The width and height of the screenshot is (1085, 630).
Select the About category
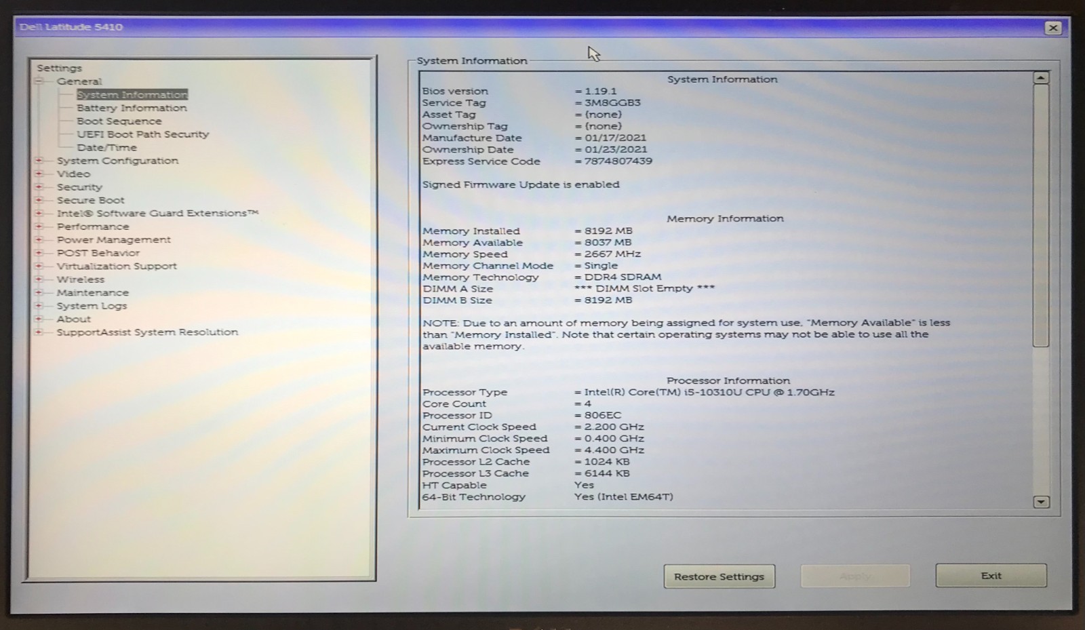click(x=74, y=319)
